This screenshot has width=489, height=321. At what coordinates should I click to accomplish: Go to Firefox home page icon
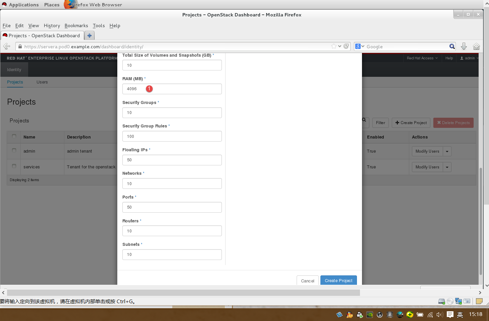pos(476,46)
